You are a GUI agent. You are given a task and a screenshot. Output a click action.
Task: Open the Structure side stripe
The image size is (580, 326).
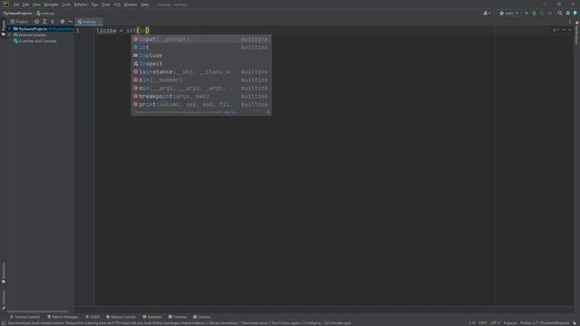coord(4,299)
